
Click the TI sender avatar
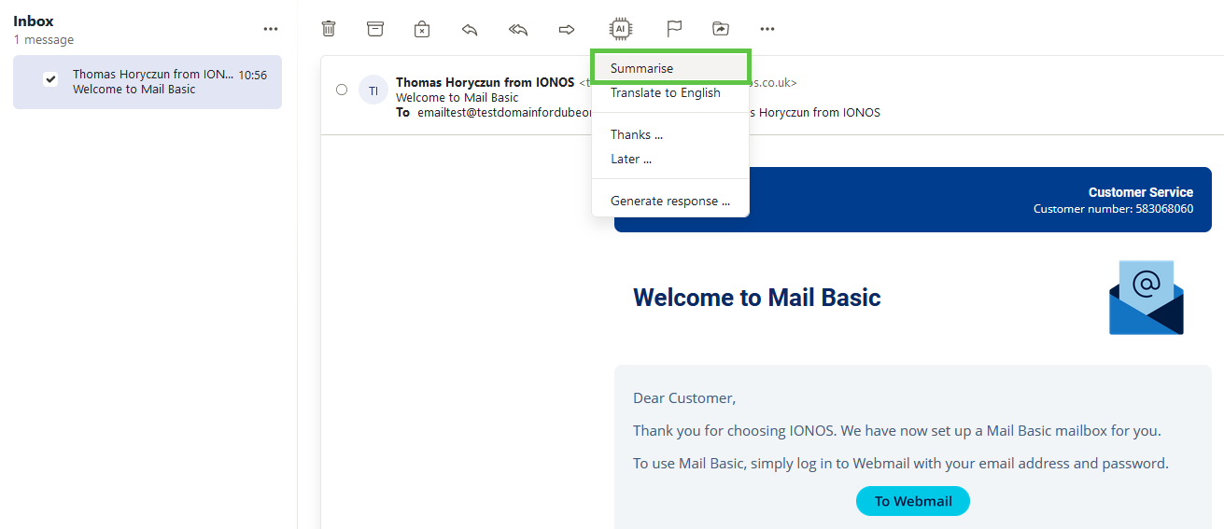coord(373,90)
